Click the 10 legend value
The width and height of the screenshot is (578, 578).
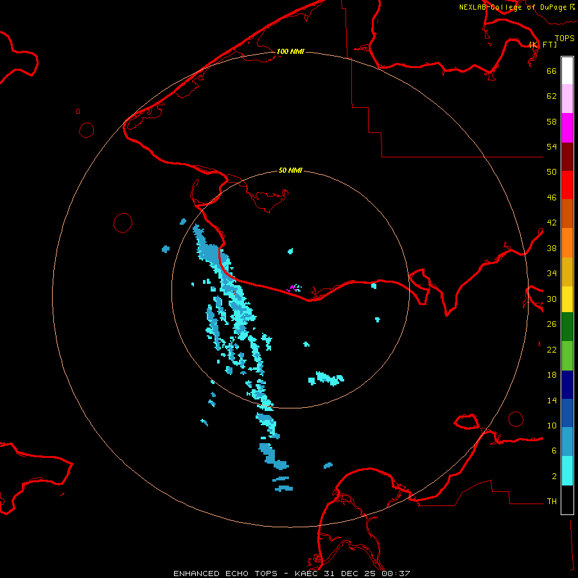(552, 425)
